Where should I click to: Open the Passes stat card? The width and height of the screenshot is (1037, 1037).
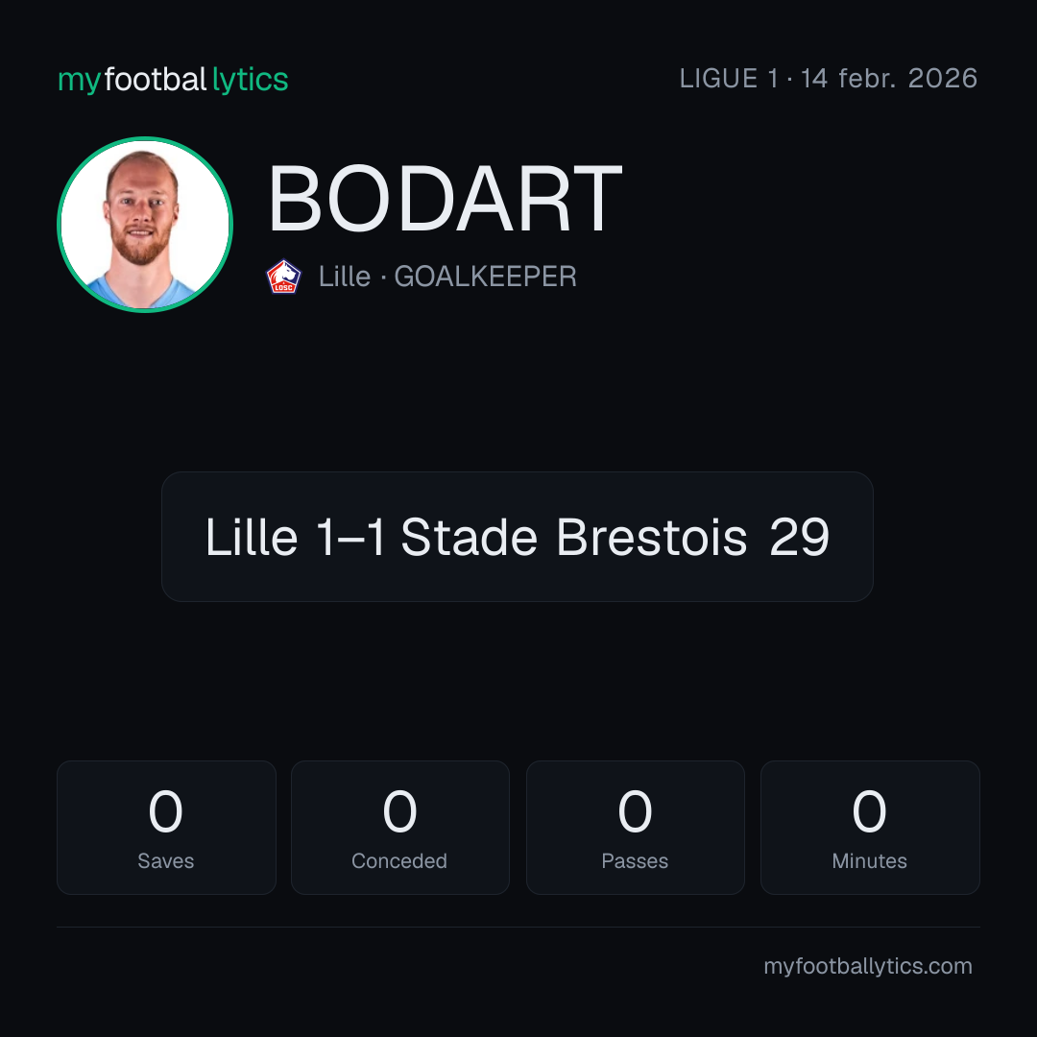point(635,828)
